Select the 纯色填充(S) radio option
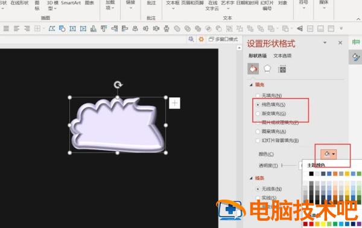The image size is (362, 228). pyautogui.click(x=258, y=105)
